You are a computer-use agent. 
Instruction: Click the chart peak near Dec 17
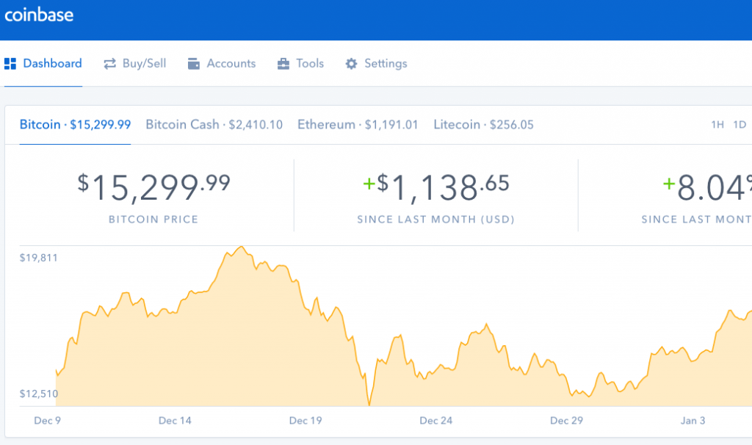click(242, 247)
